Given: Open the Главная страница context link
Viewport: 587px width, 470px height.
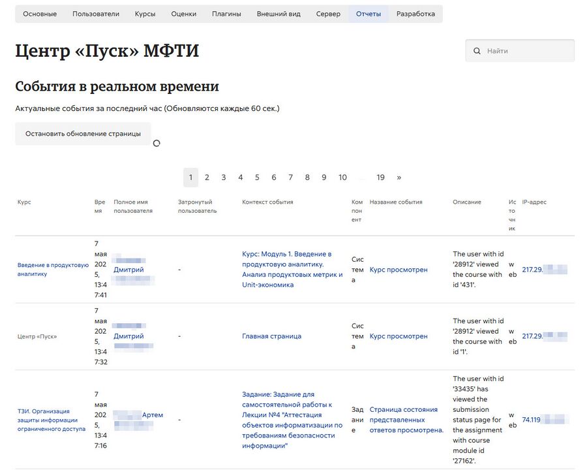Looking at the screenshot, I should (x=271, y=337).
